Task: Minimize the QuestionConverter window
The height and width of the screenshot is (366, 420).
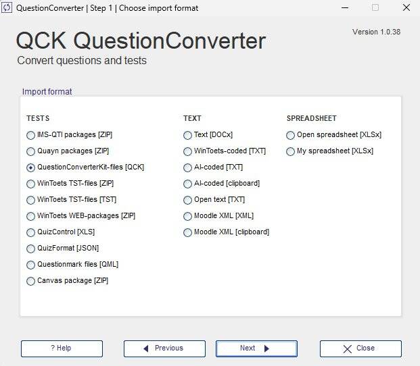Action: pyautogui.click(x=344, y=8)
